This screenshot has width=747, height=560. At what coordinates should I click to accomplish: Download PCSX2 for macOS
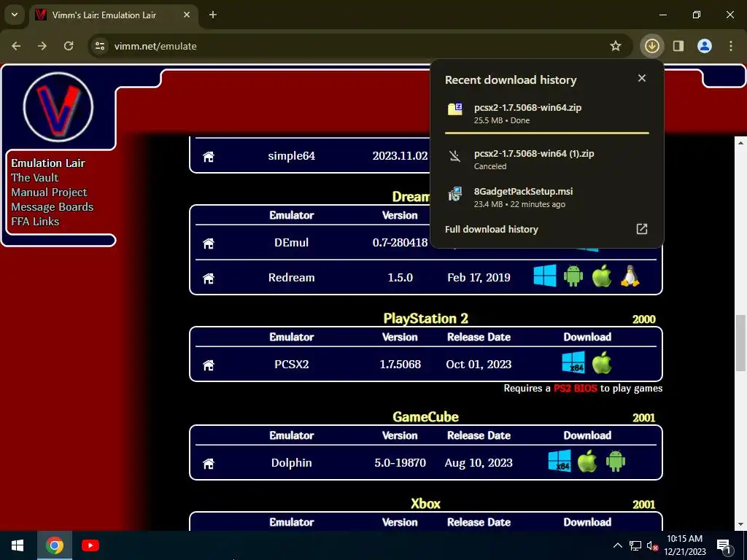(x=602, y=362)
